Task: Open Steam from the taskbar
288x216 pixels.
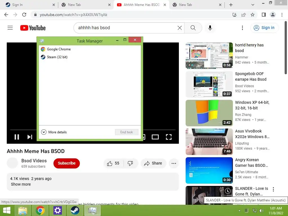Action: click(75, 210)
